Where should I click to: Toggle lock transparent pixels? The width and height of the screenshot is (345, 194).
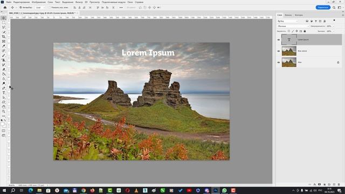click(289, 31)
